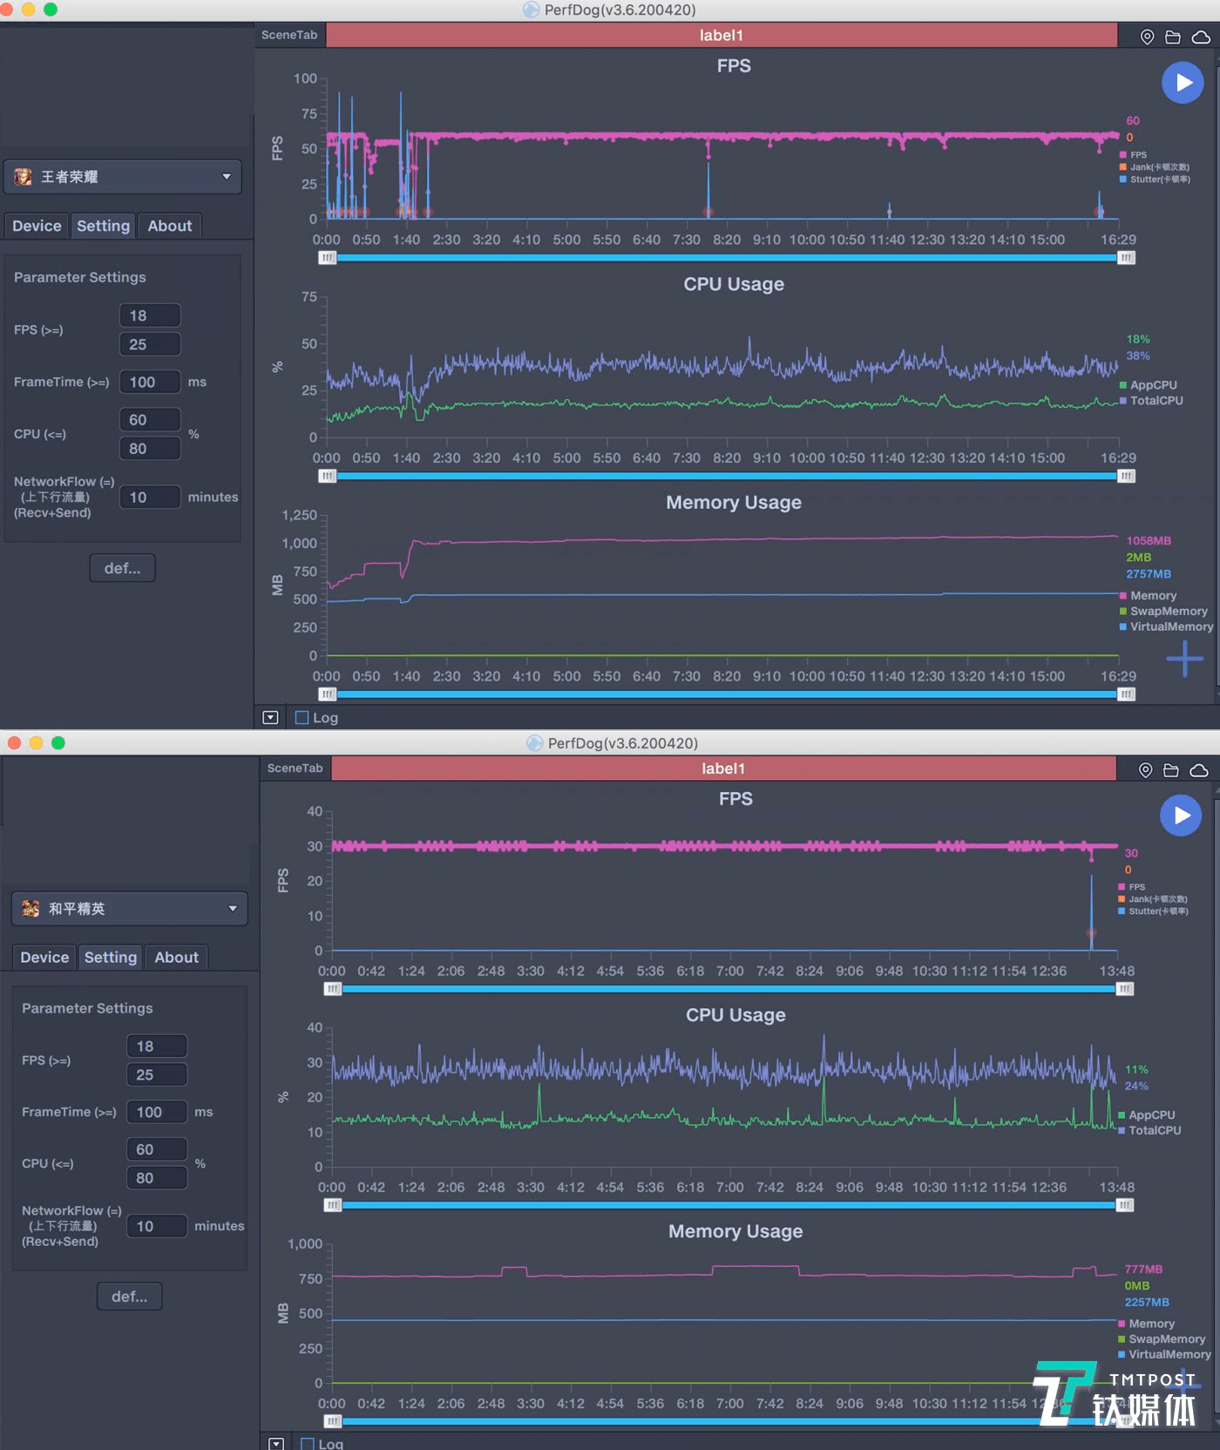Screen dimensions: 1220x1450
Task: Switch to the About tab in lower window
Action: (x=176, y=957)
